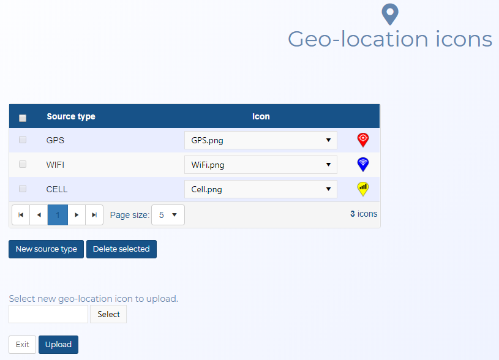Jump to the last page of icons
The height and width of the screenshot is (360, 499).
tap(94, 215)
